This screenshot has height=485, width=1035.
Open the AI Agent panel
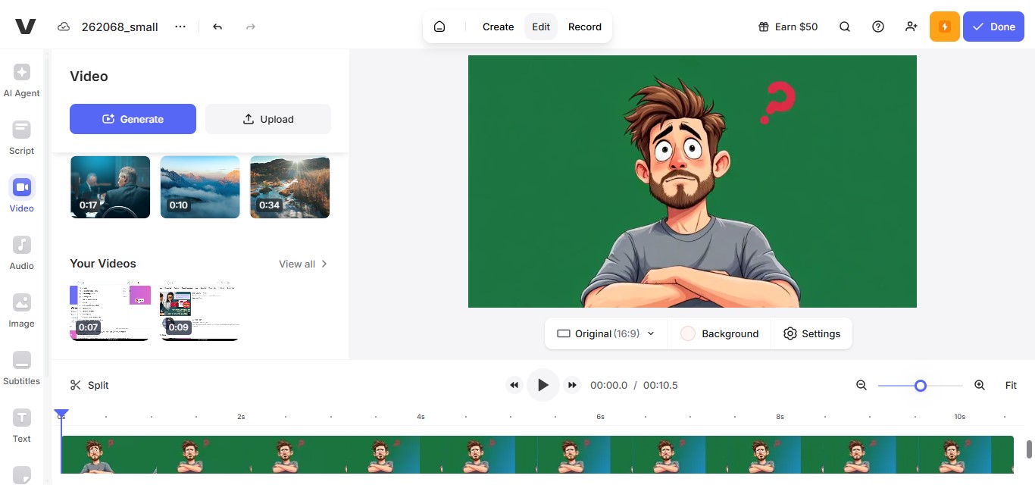21,80
